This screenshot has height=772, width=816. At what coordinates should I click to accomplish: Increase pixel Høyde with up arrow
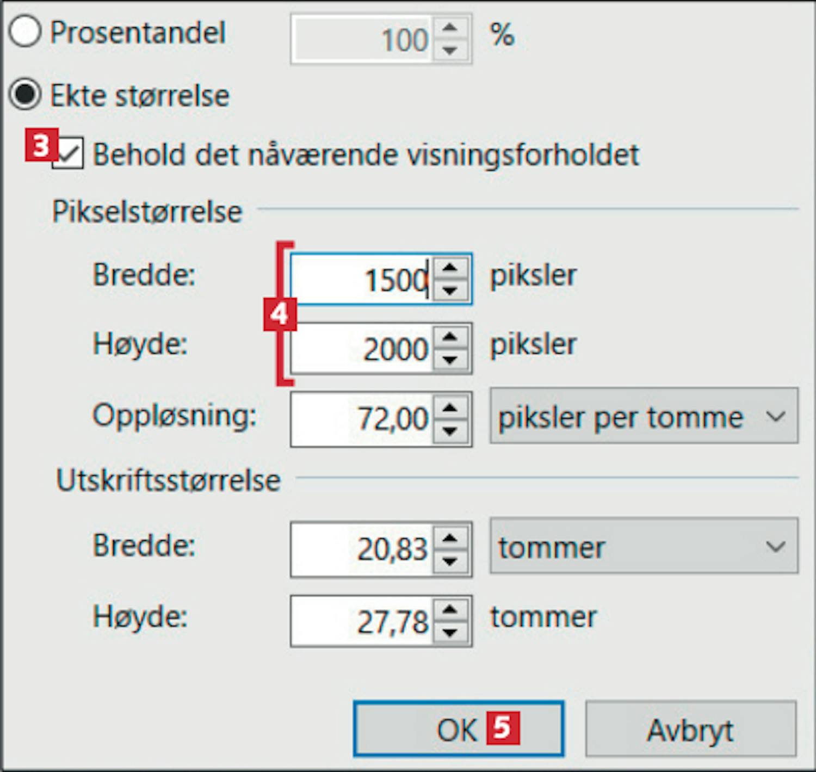tap(450, 337)
